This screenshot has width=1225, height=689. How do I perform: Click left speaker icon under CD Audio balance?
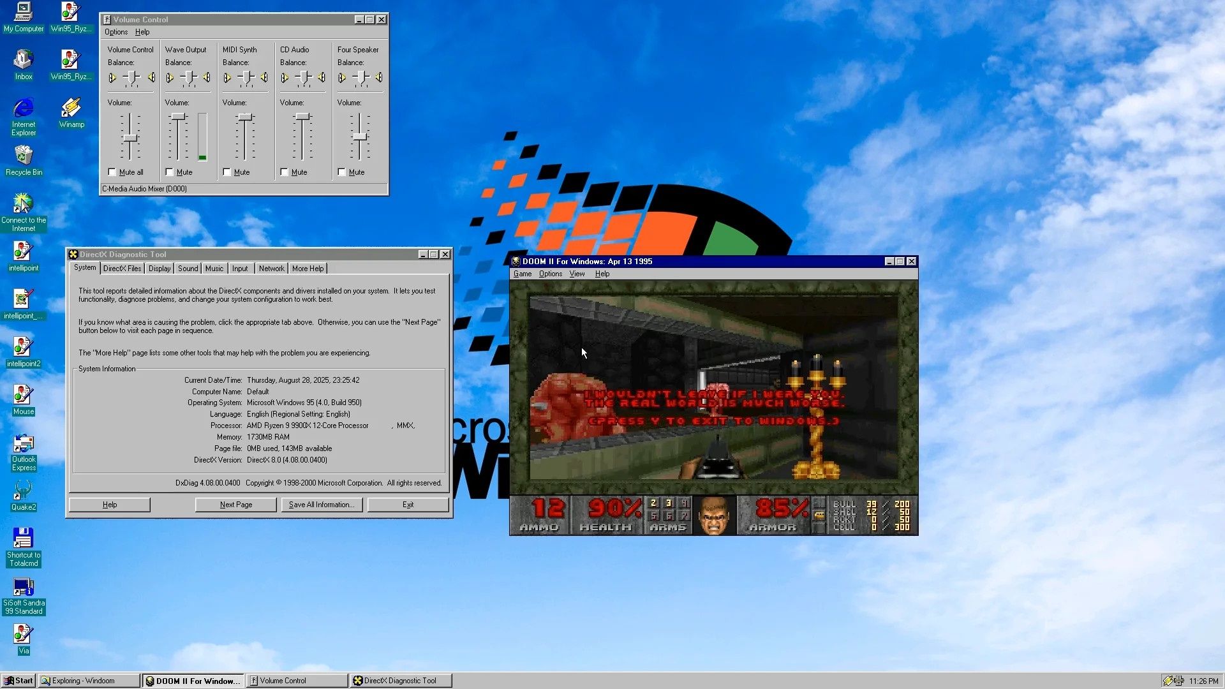click(x=285, y=78)
